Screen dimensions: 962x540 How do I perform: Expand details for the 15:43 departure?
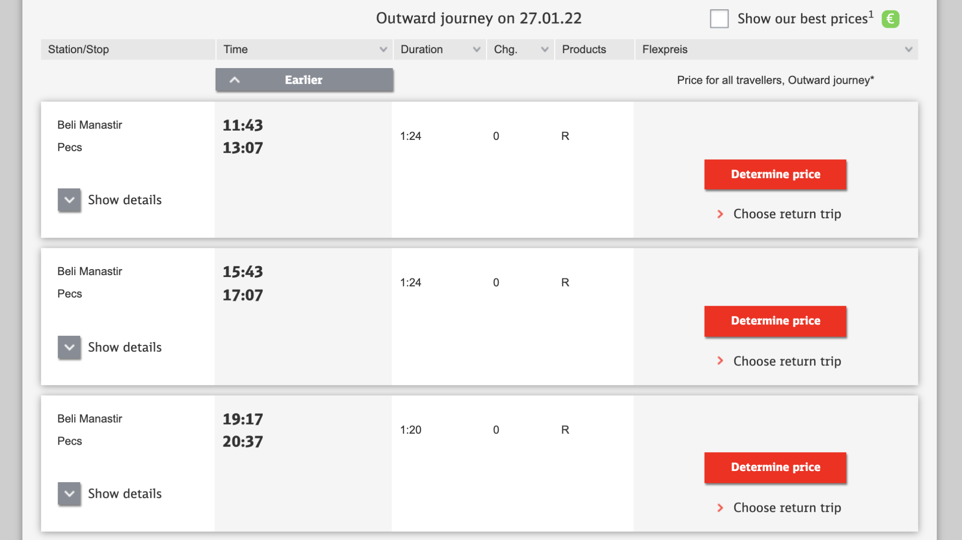point(70,347)
